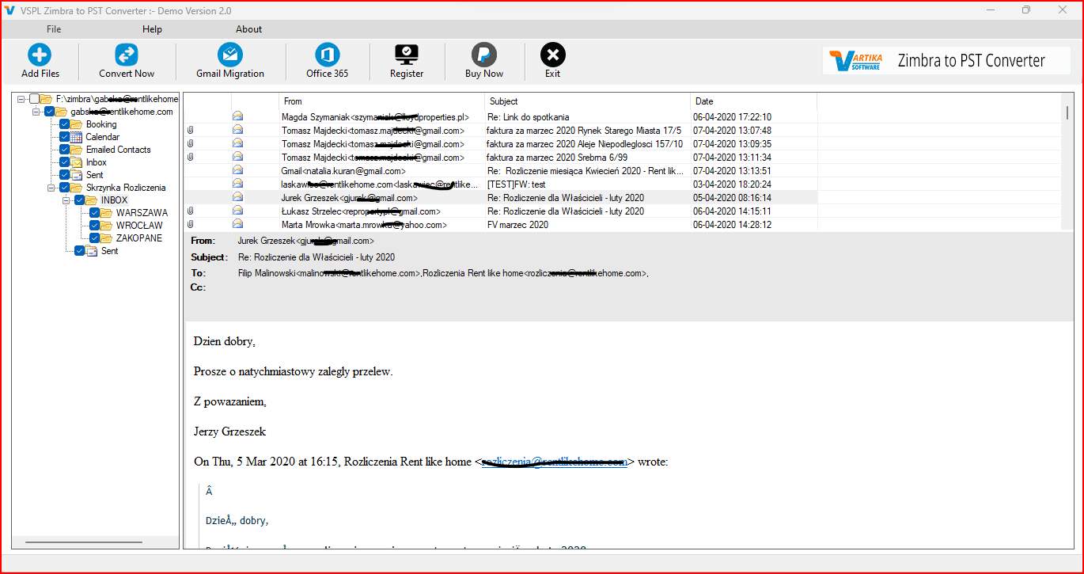Click the Add Files plus icon
The height and width of the screenshot is (574, 1084).
click(x=40, y=55)
